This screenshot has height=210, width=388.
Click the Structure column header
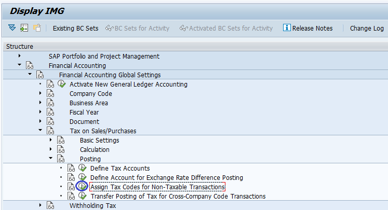(20, 47)
